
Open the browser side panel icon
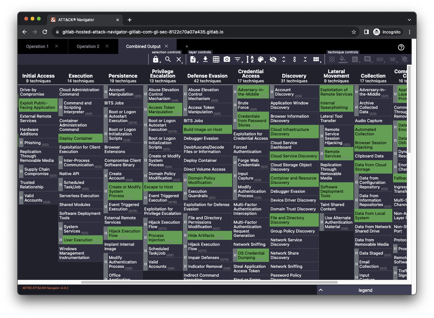pyautogui.click(x=367, y=32)
